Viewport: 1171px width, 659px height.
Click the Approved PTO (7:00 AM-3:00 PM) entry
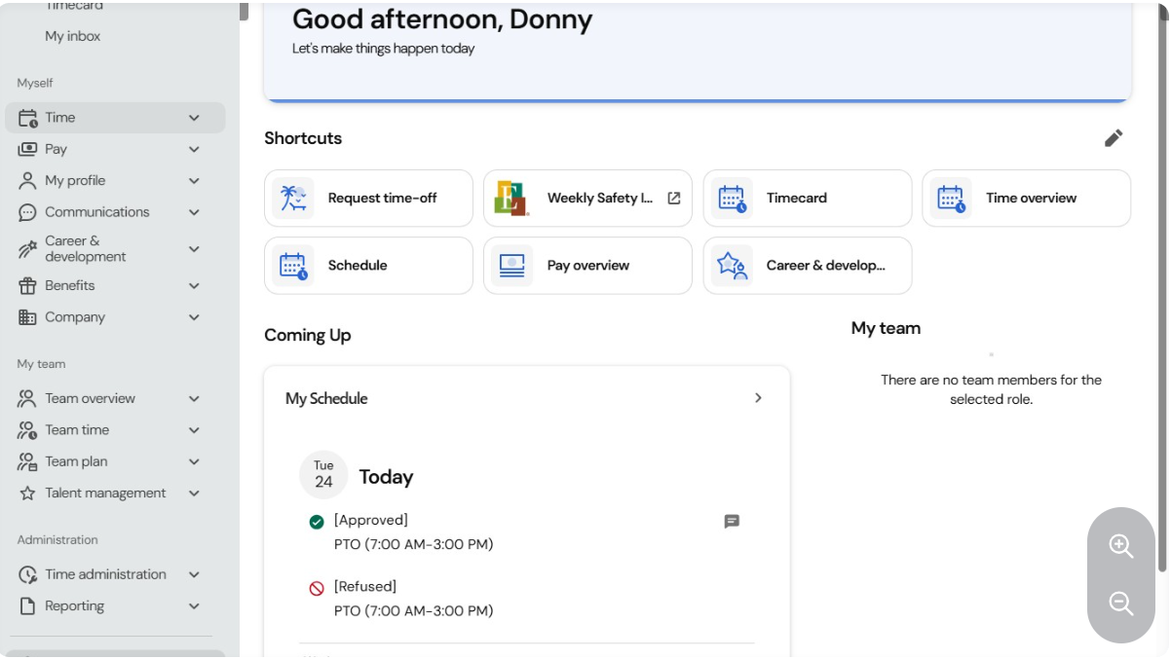coord(413,544)
